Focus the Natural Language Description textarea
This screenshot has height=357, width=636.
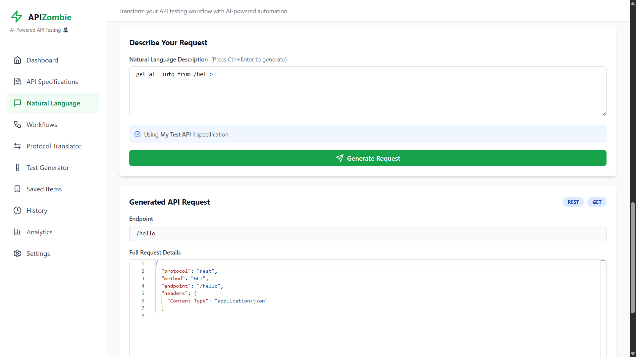[368, 91]
